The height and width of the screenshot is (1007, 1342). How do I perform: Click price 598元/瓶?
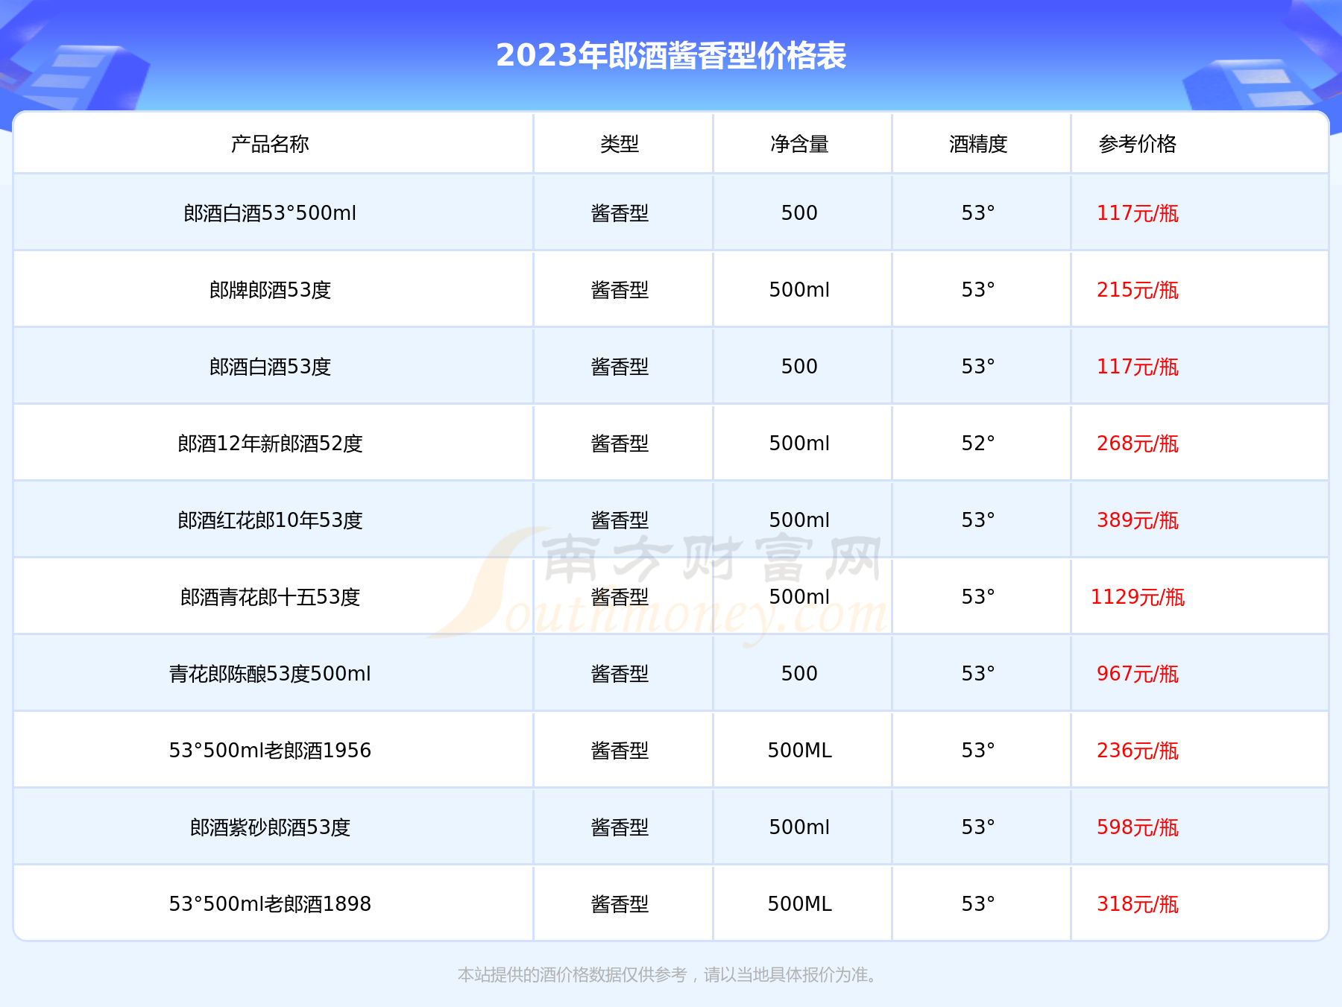[x=1138, y=827]
